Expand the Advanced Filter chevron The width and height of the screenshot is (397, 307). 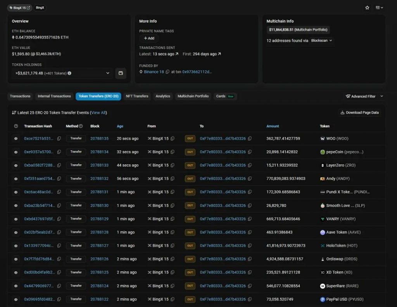[x=381, y=96]
